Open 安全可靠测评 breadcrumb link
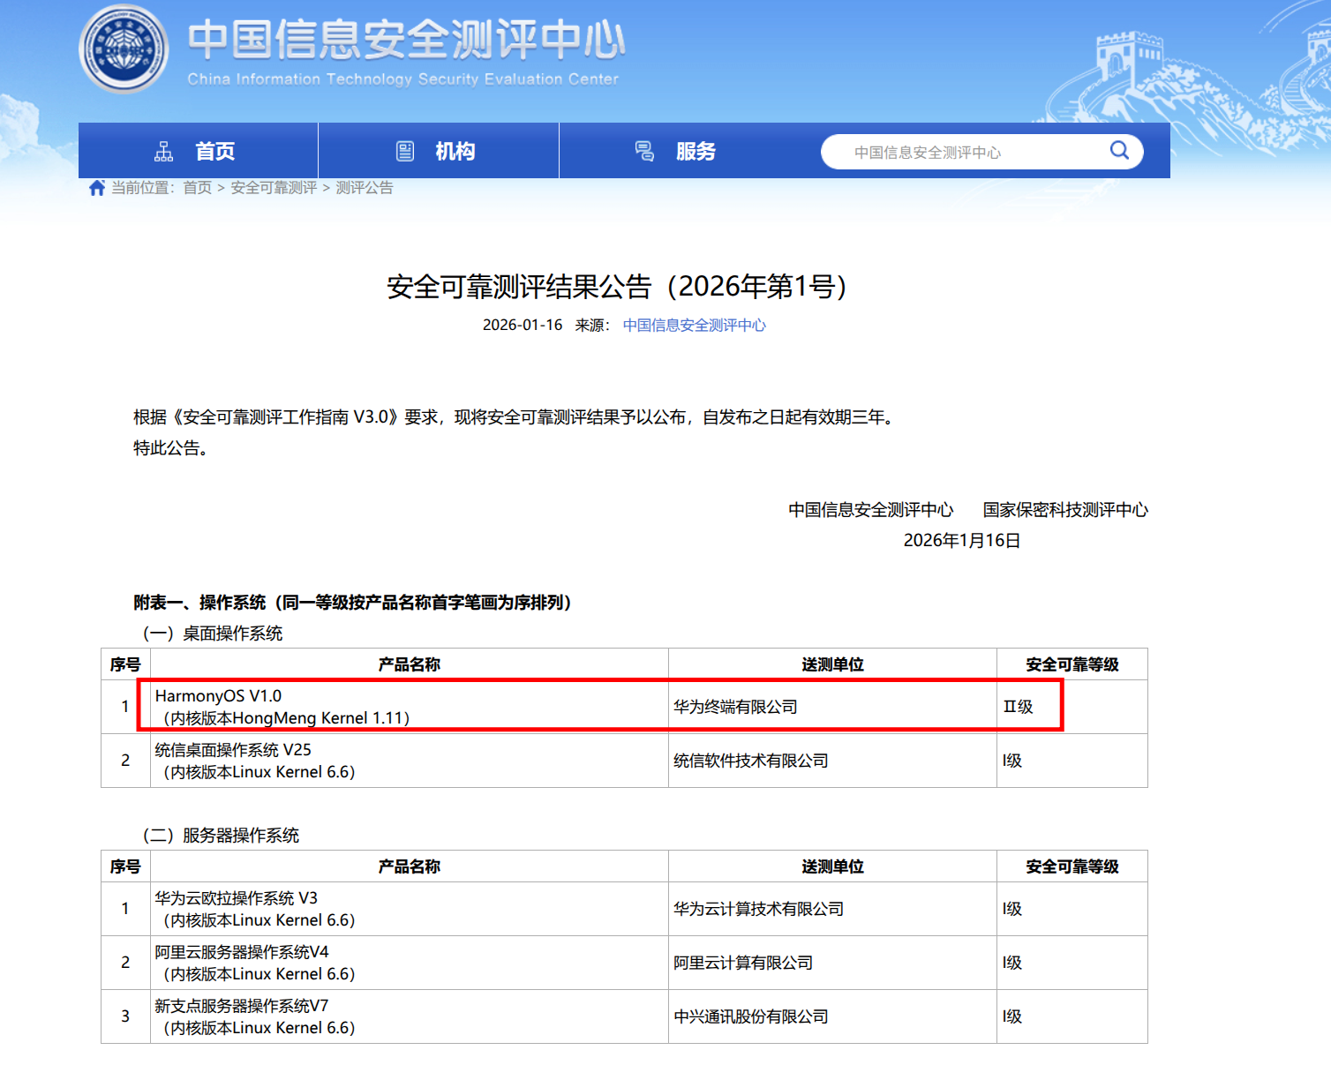The image size is (1331, 1065). click(x=274, y=188)
